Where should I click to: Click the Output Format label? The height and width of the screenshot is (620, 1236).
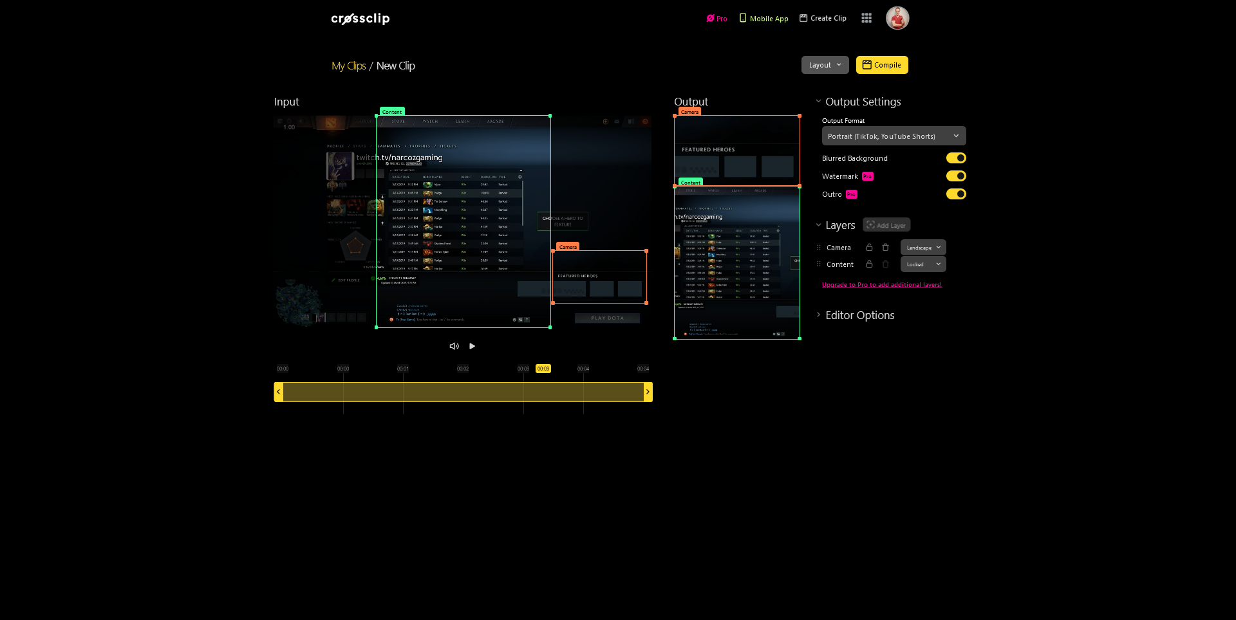[x=843, y=121]
